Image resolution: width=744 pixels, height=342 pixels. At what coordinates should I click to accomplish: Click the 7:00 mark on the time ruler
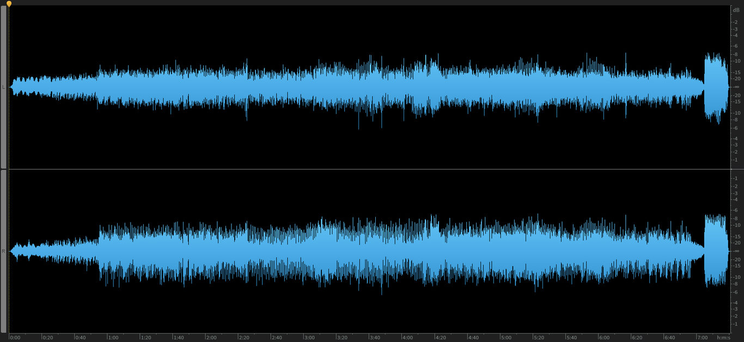point(702,338)
